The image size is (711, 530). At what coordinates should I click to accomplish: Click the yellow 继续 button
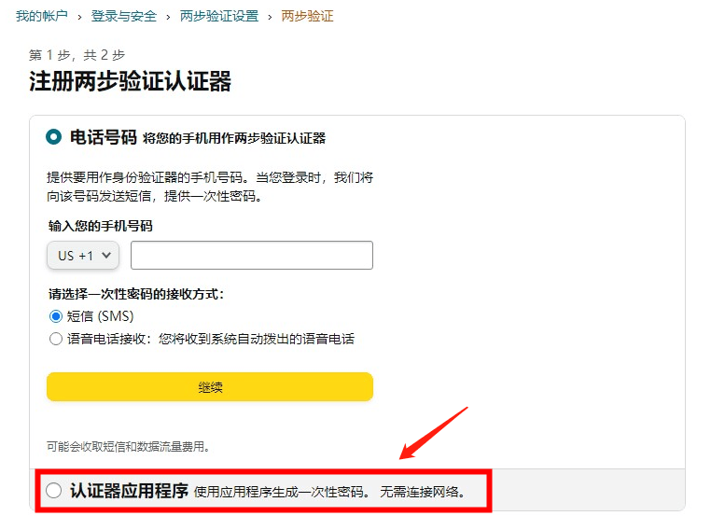(210, 386)
